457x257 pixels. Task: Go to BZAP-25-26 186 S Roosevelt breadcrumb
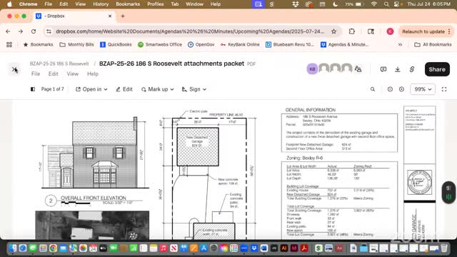click(x=59, y=64)
